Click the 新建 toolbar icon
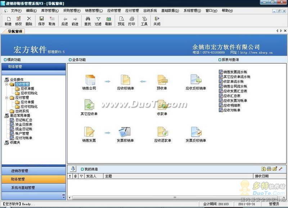288x208 pixels. tap(8, 21)
